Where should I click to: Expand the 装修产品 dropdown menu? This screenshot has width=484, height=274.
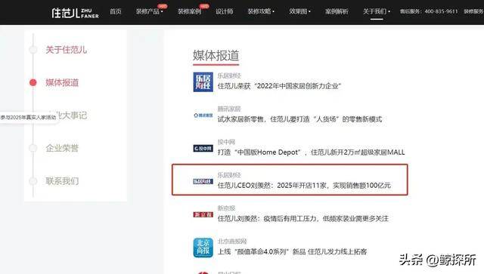[150, 11]
